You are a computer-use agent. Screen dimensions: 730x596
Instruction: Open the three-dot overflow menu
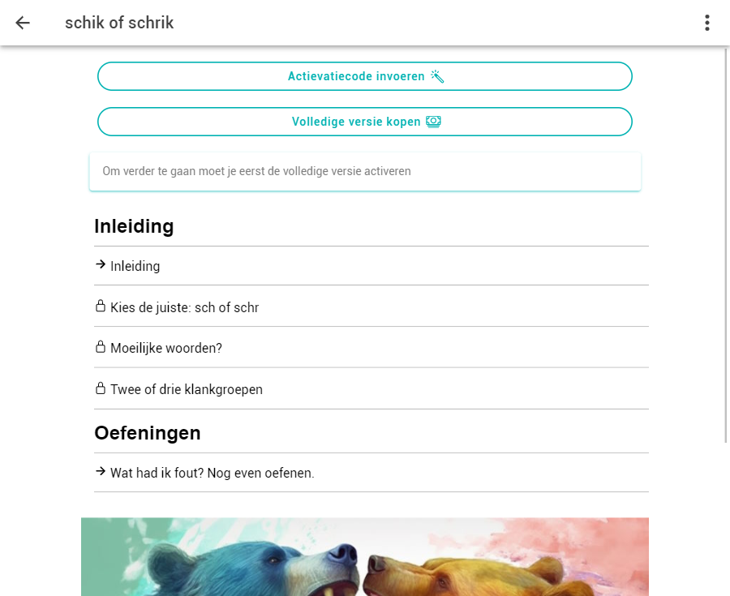707,23
